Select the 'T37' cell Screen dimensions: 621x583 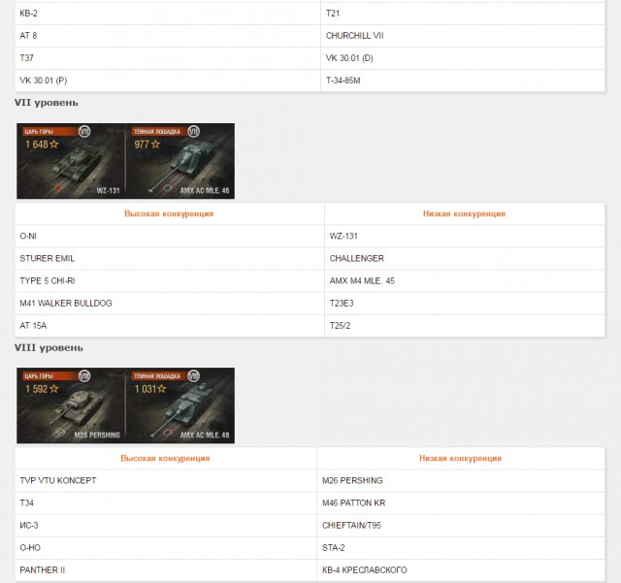[168, 58]
